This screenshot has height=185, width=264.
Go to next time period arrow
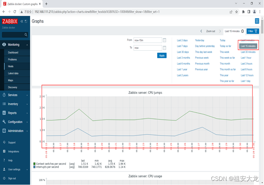click(220, 31)
